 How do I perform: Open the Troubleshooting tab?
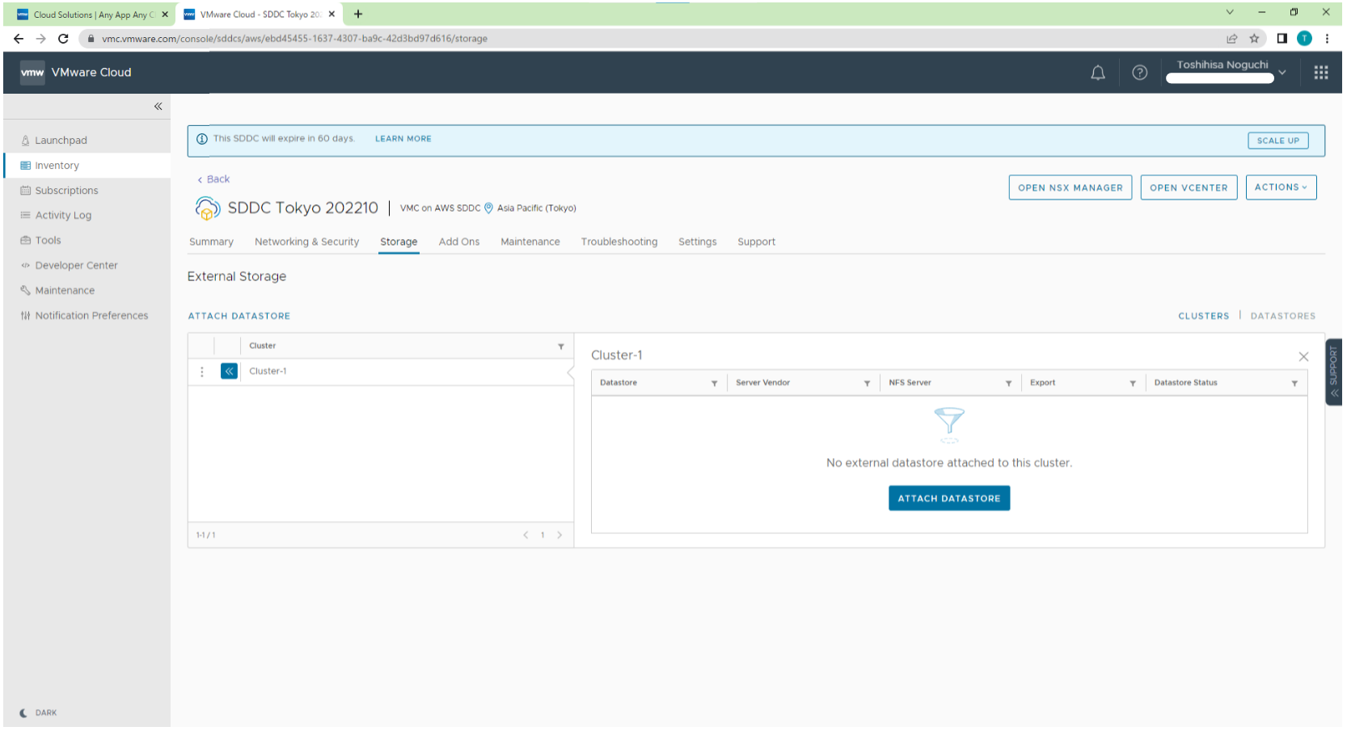click(x=619, y=242)
